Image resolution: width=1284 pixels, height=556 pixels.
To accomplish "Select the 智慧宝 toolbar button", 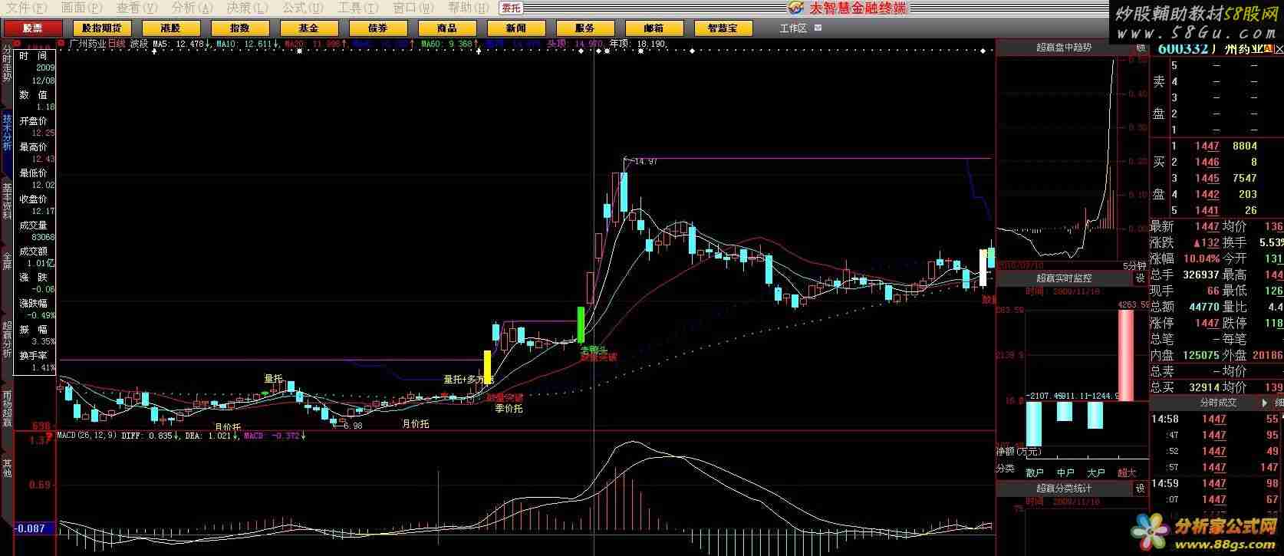I will pos(723,28).
